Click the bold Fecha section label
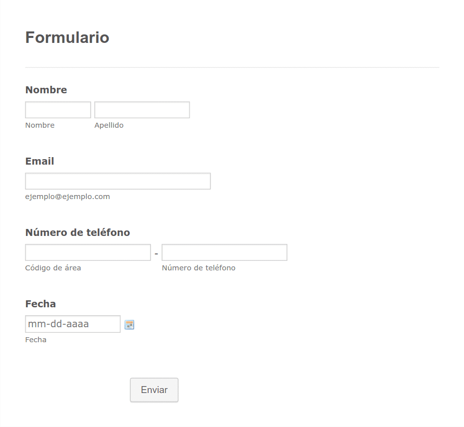The width and height of the screenshot is (464, 427). [40, 304]
